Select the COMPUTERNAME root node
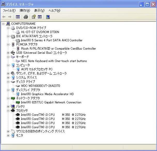The height and width of the screenshot is (151, 157). [x=23, y=24]
